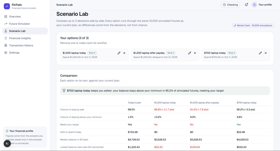Click the red $22.43 lowest balance value

[x=158, y=147]
